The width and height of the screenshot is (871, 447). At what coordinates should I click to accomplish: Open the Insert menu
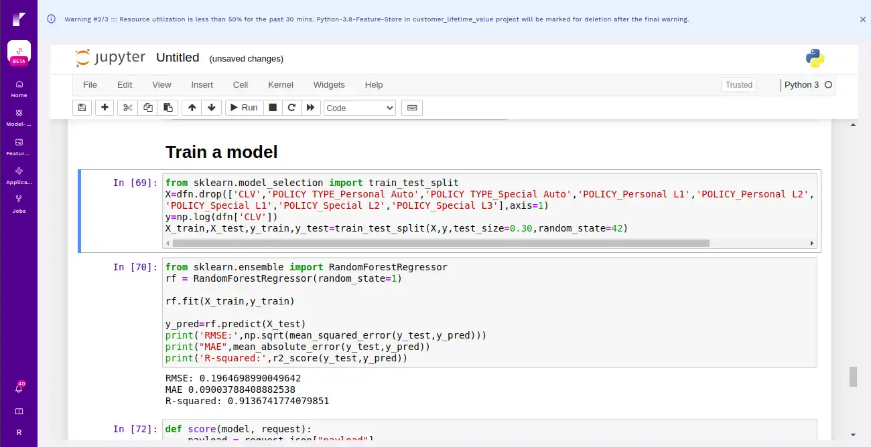[x=202, y=84]
